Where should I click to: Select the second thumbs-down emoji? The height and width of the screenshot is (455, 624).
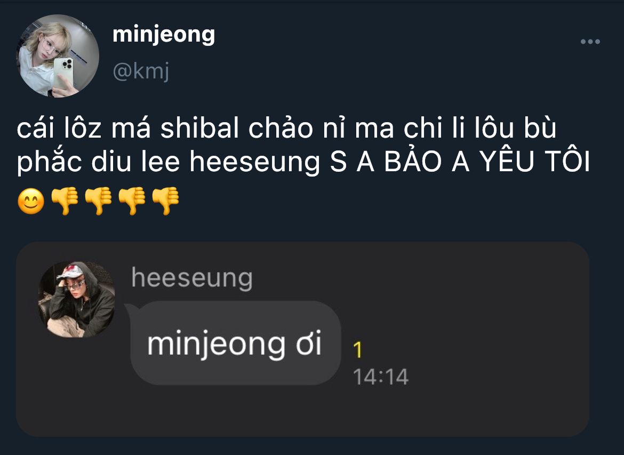tap(98, 202)
